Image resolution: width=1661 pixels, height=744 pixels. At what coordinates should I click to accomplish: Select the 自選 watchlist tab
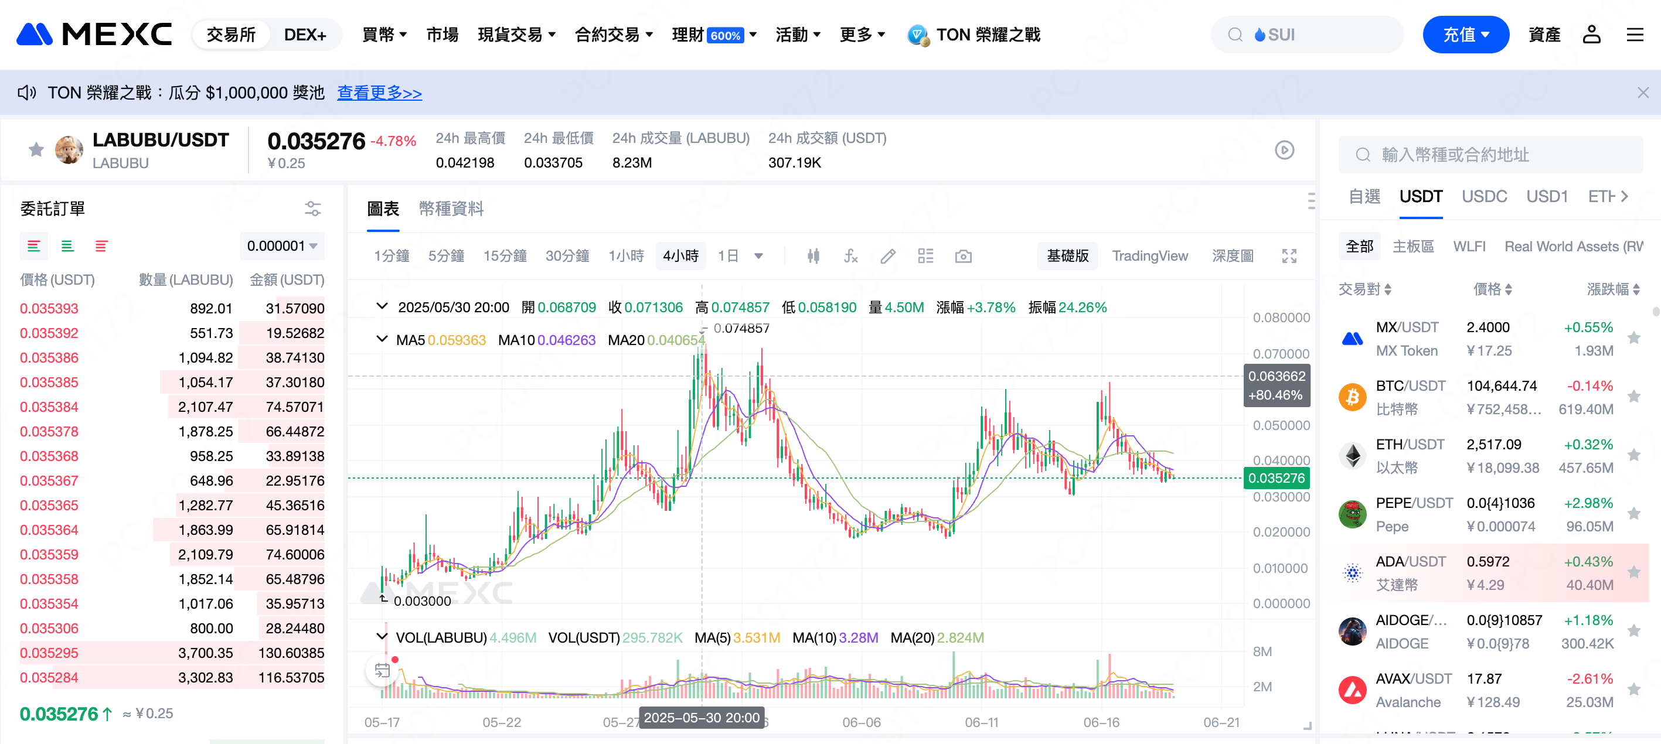(1364, 196)
